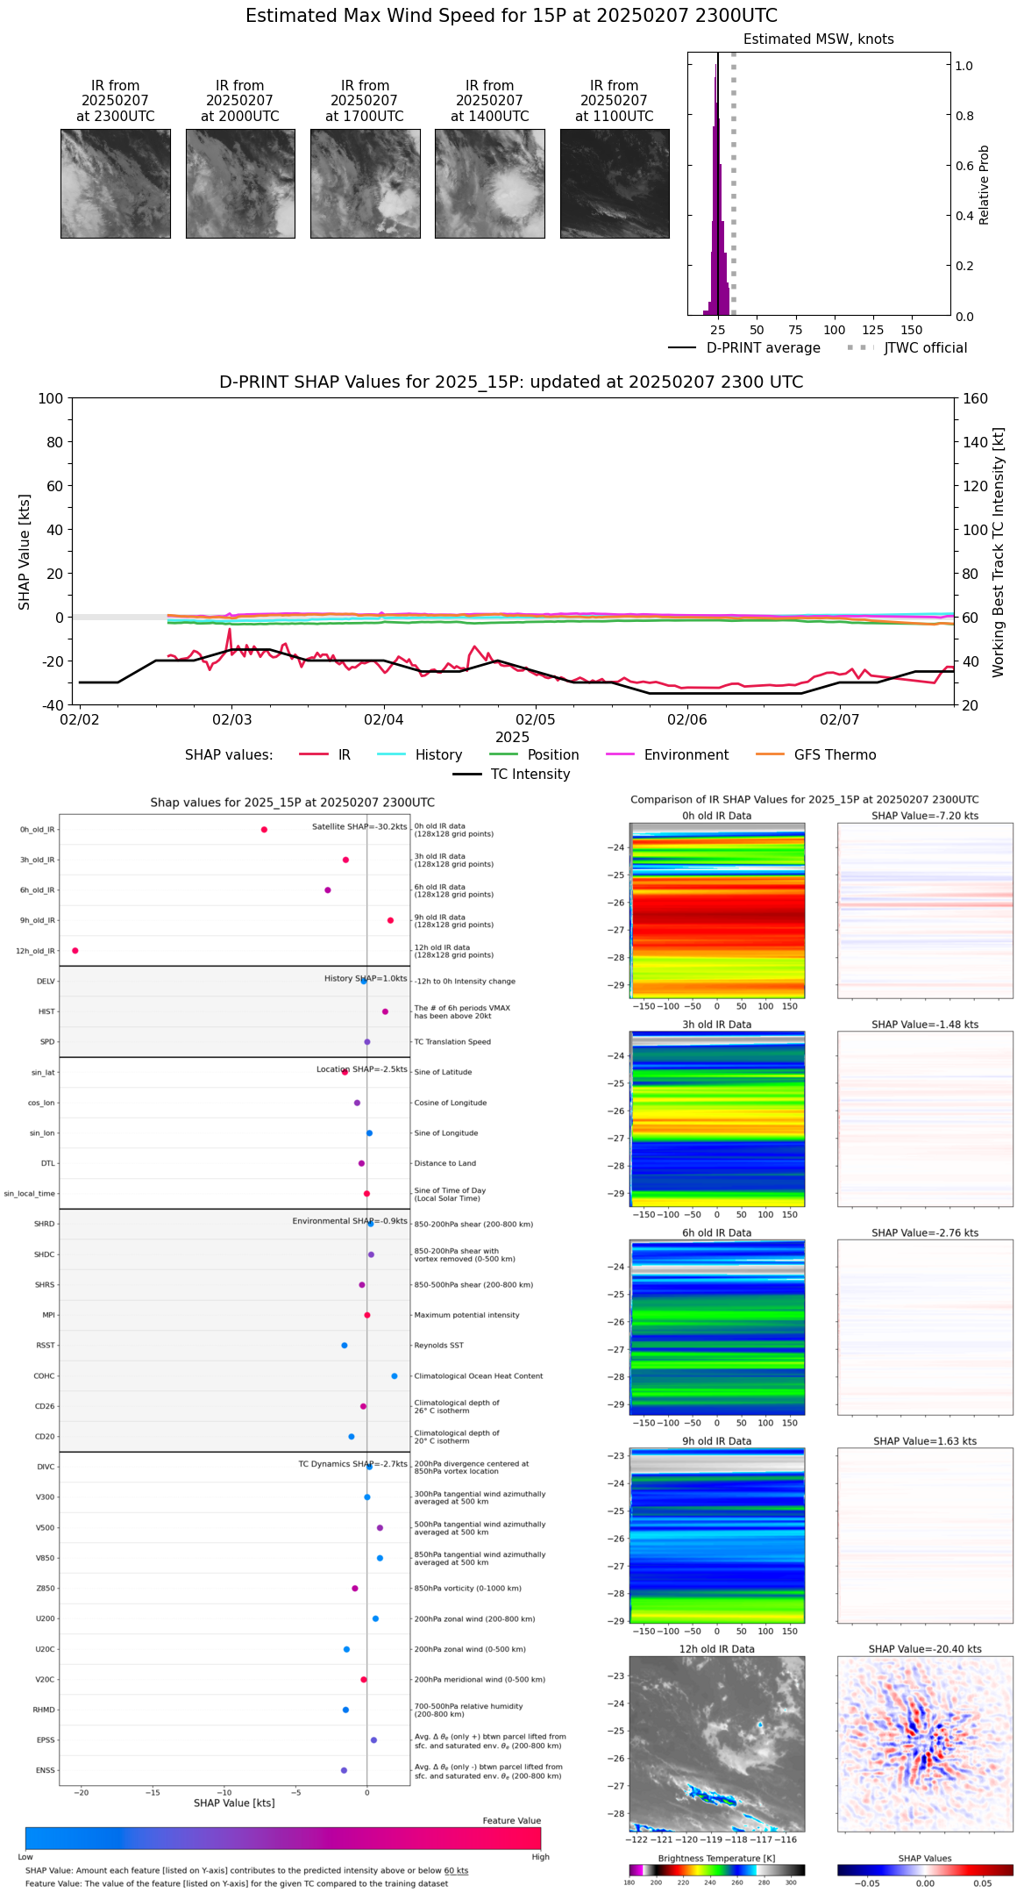Click the Feature Value gradient color bar
The width and height of the screenshot is (1024, 1893).
click(x=283, y=1839)
